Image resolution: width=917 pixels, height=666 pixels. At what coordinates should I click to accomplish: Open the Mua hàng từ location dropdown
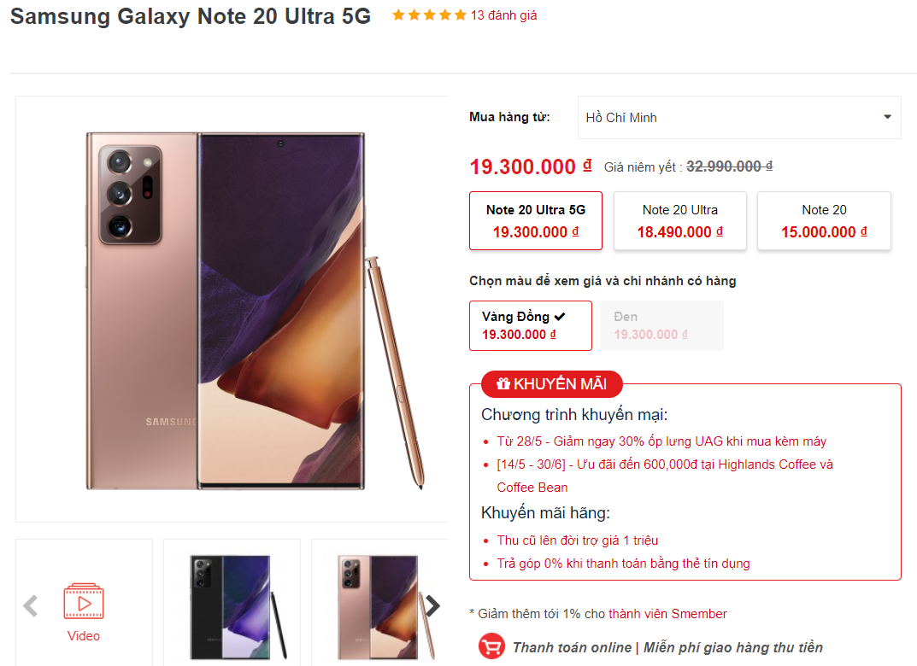(x=738, y=117)
